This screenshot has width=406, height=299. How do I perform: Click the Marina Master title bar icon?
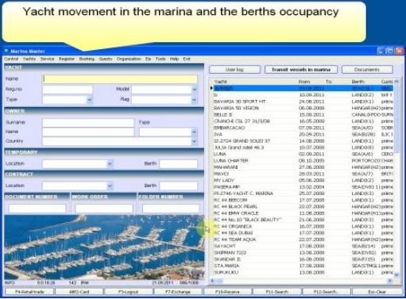[x=6, y=51]
